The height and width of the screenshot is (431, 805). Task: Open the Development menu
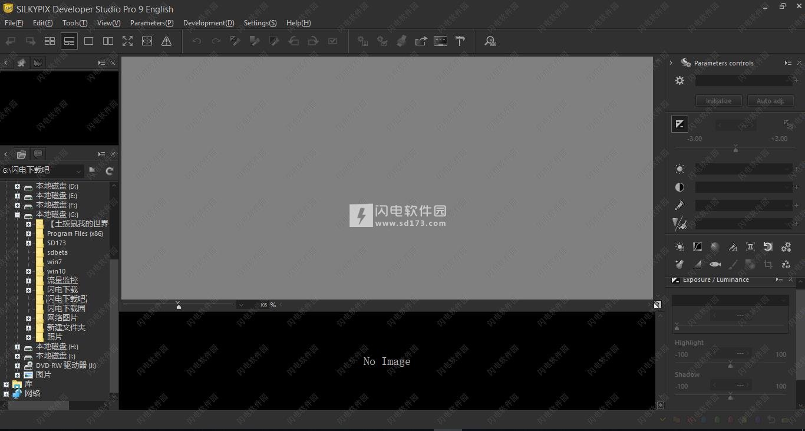click(209, 23)
